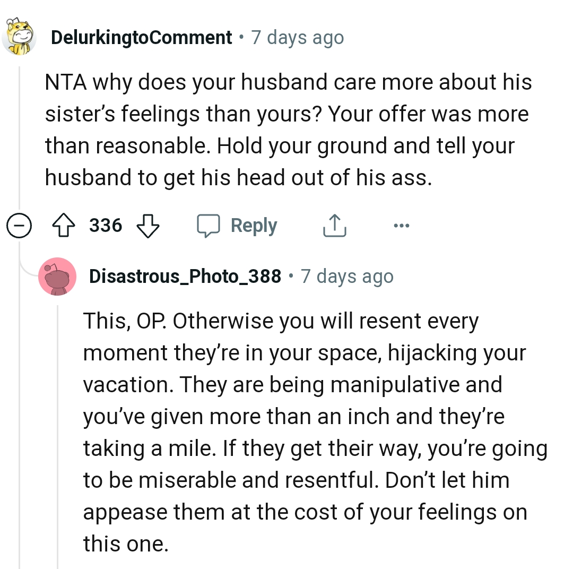The width and height of the screenshot is (573, 569).
Task: Click the '7 days ago' timestamp on top comment
Action: click(x=298, y=37)
